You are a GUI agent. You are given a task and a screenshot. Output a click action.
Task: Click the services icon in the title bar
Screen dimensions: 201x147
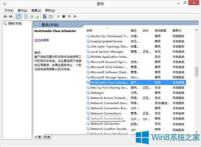point(4,4)
